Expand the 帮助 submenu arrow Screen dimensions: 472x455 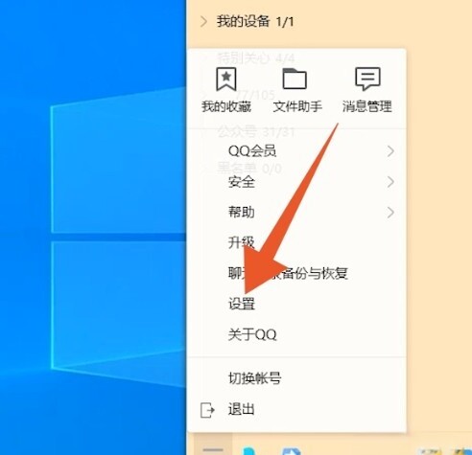[390, 213]
